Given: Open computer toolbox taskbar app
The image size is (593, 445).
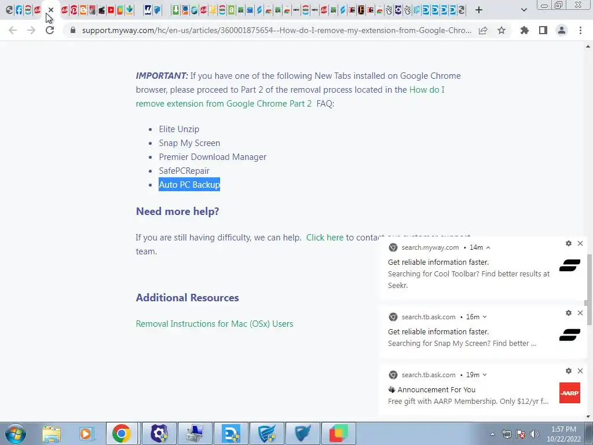Looking at the screenshot, I should pyautogui.click(x=195, y=433).
